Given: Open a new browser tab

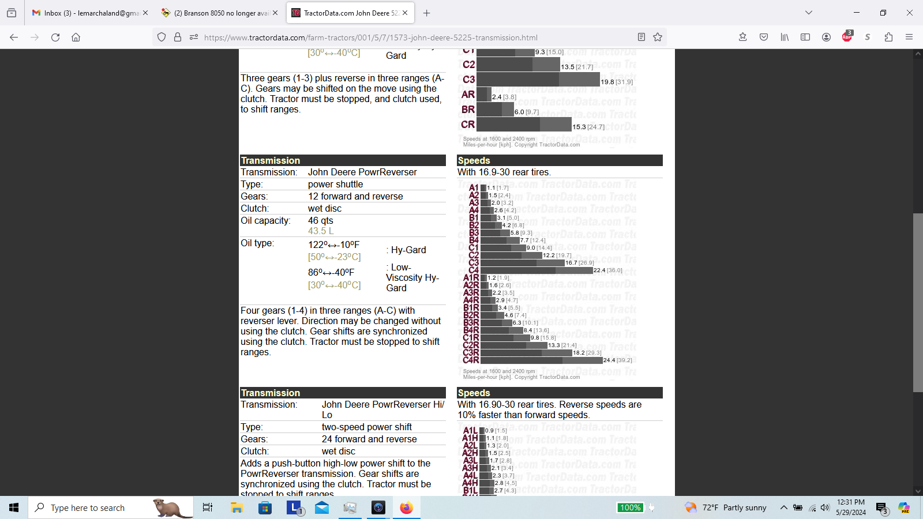Looking at the screenshot, I should [427, 13].
